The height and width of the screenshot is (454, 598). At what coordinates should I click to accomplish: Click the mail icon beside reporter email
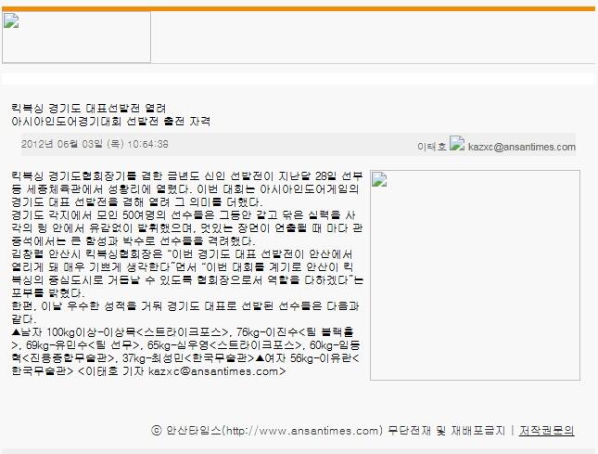[x=456, y=145]
